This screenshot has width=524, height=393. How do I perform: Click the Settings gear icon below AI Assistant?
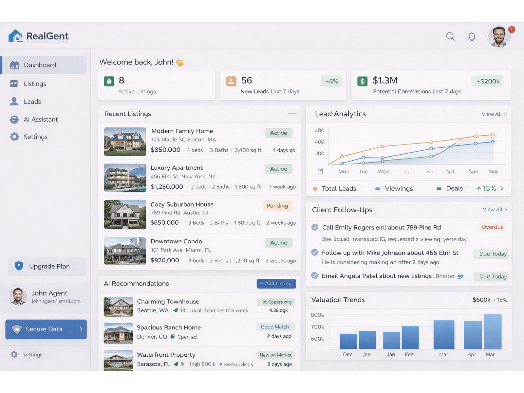pos(14,137)
